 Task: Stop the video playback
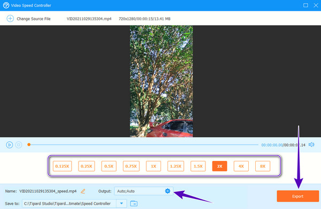[19, 145]
